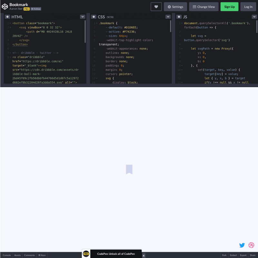This screenshot has width=258, height=258.
Task: Fold the svg block at CSS line 13
Action: (x=97, y=78)
